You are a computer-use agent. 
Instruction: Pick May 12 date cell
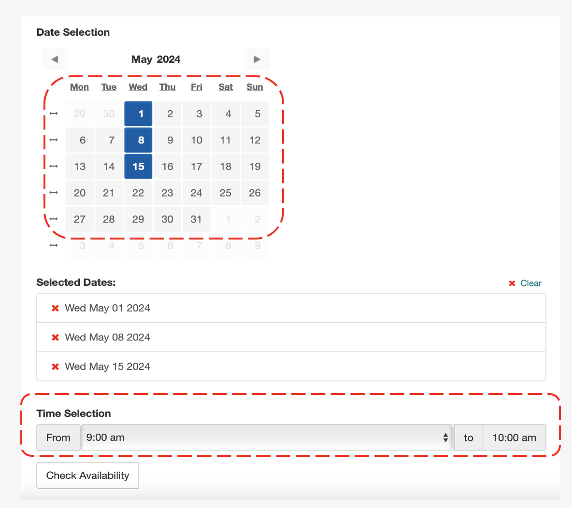[x=255, y=140]
